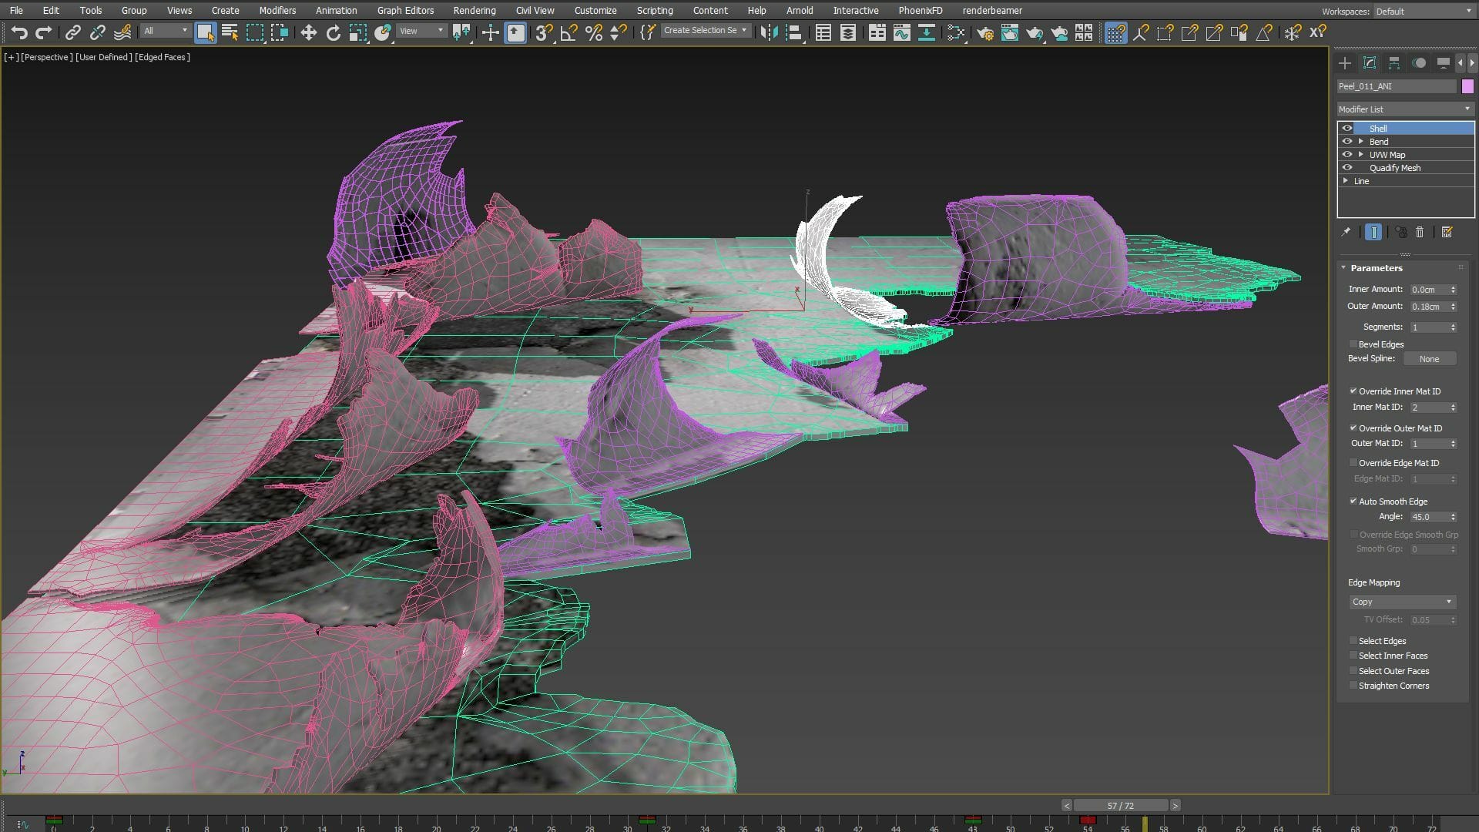Uncheck Auto Smooth Edge

coord(1353,502)
